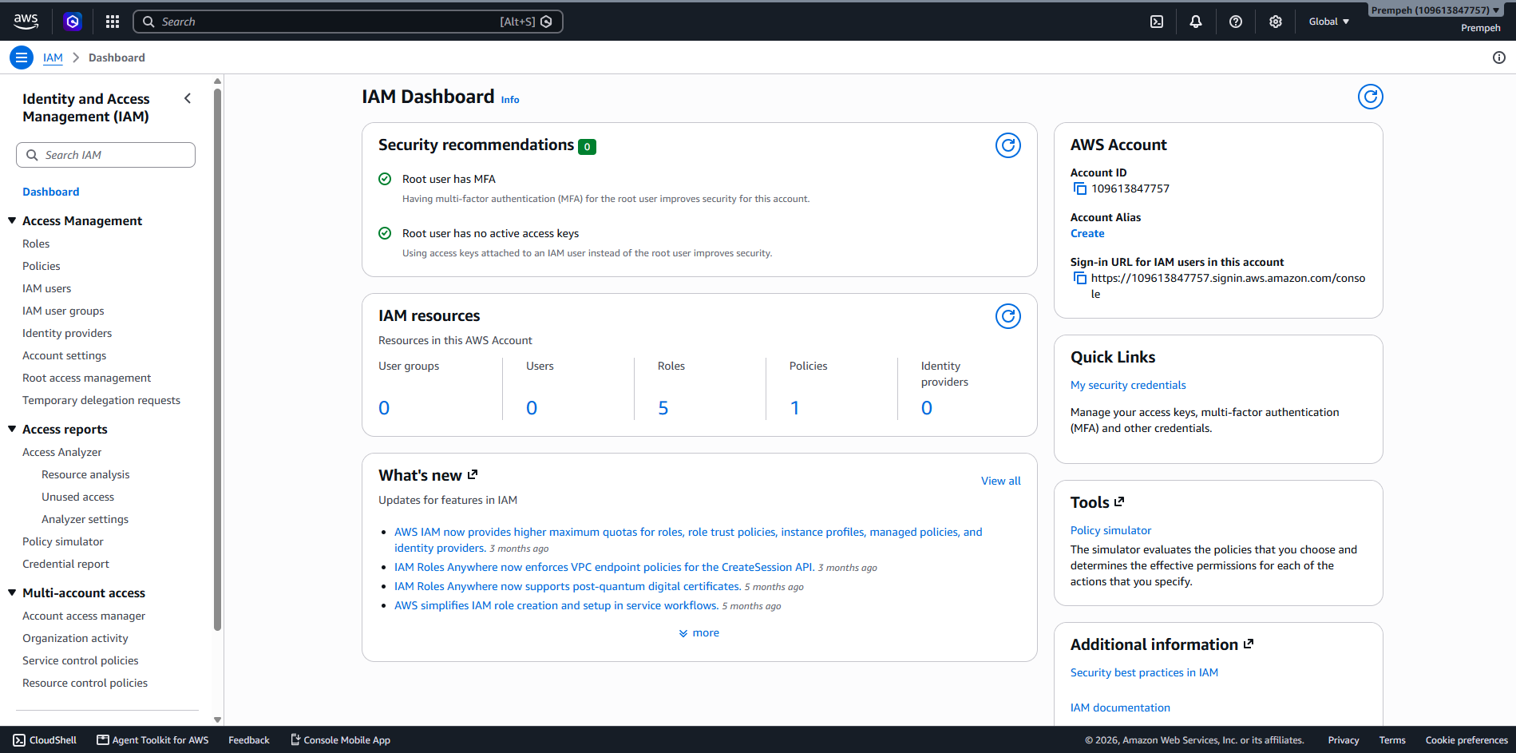Expand more What's new items
The image size is (1516, 753).
click(x=699, y=632)
